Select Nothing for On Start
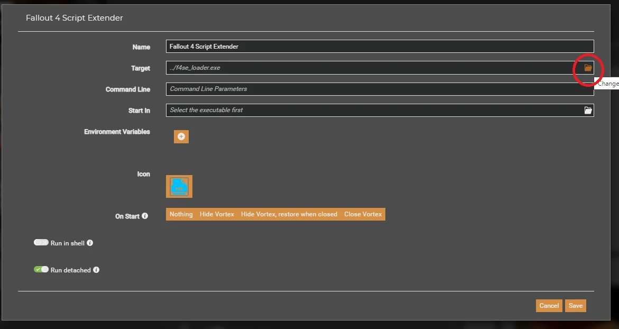 (x=181, y=214)
